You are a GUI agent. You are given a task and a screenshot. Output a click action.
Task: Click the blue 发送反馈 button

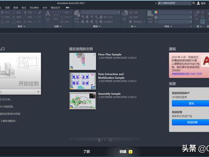tap(190, 122)
